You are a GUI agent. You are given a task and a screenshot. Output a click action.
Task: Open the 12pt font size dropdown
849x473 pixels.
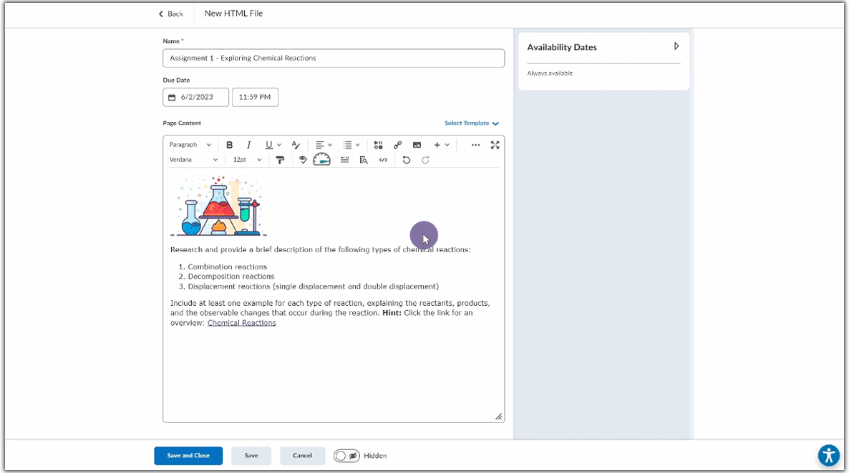coord(246,160)
